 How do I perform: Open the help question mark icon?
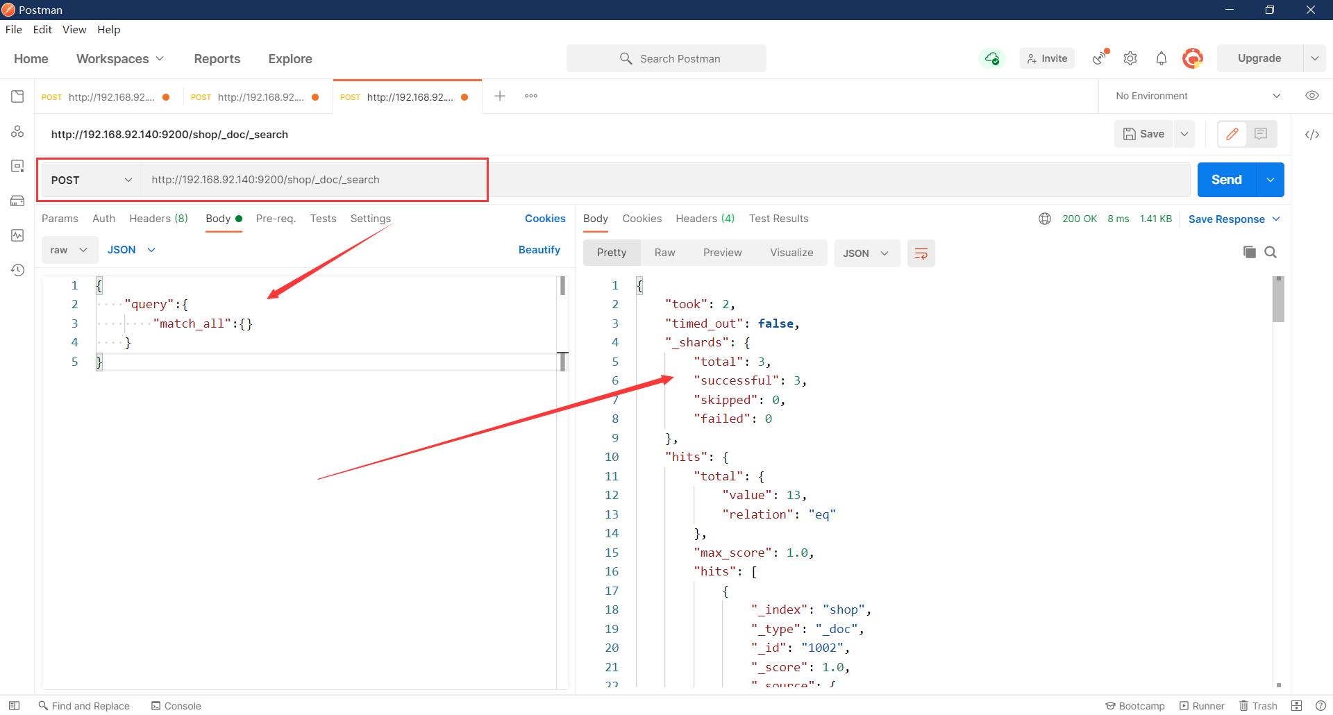[1321, 705]
